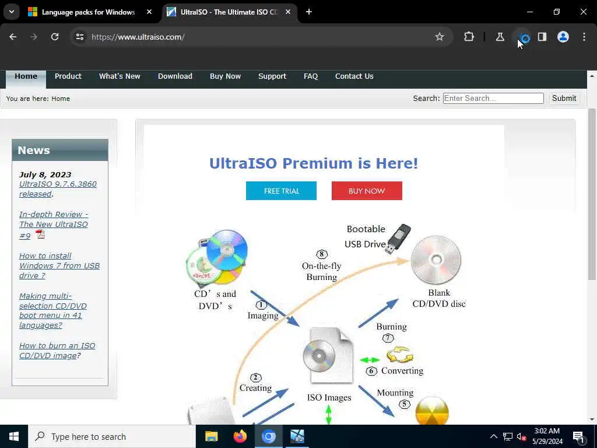Click the scrollbar down arrow
597x448 pixels.
point(592,419)
